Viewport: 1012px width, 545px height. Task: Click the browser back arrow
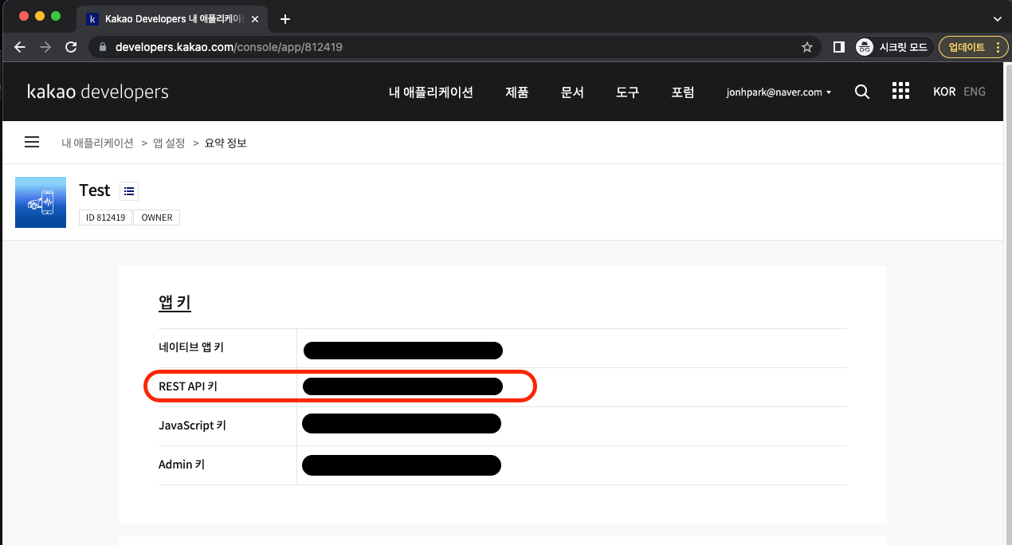coord(20,47)
